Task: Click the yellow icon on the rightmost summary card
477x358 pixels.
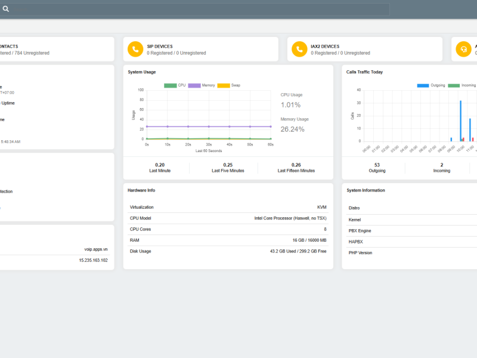Action: coord(464,49)
